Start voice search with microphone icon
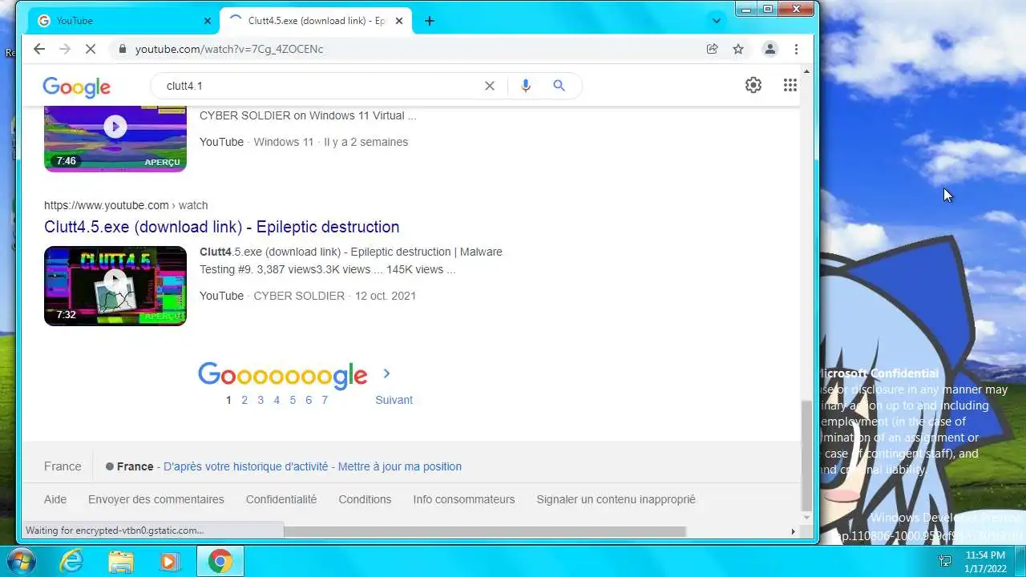The height and width of the screenshot is (577, 1026). (x=526, y=86)
